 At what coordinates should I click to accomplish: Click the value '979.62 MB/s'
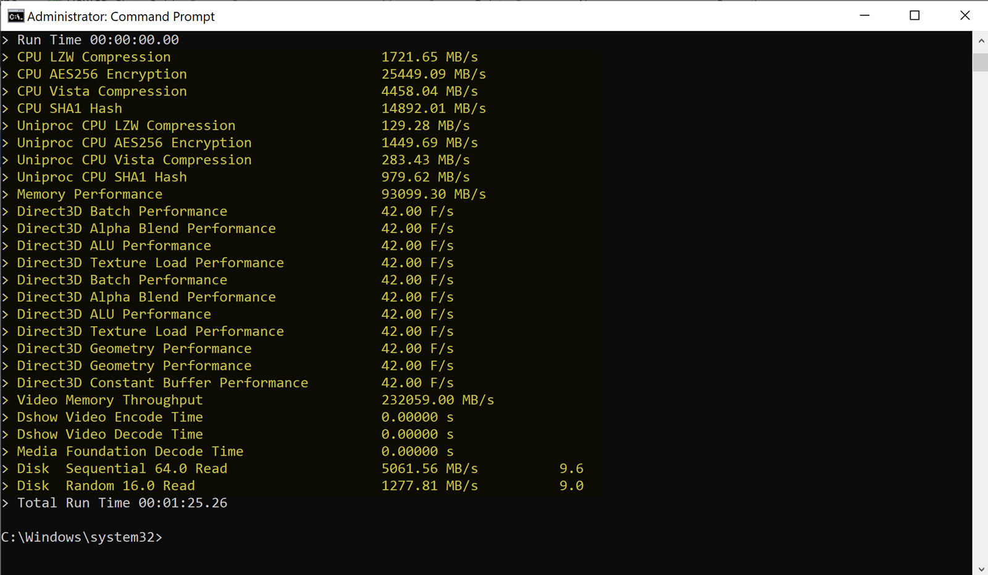coord(425,177)
